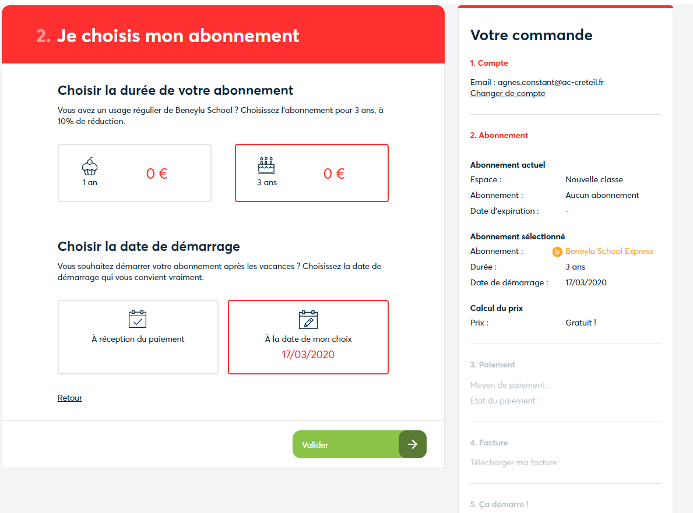Click the calendar checkmark icon
The width and height of the screenshot is (693, 513).
pos(138,319)
